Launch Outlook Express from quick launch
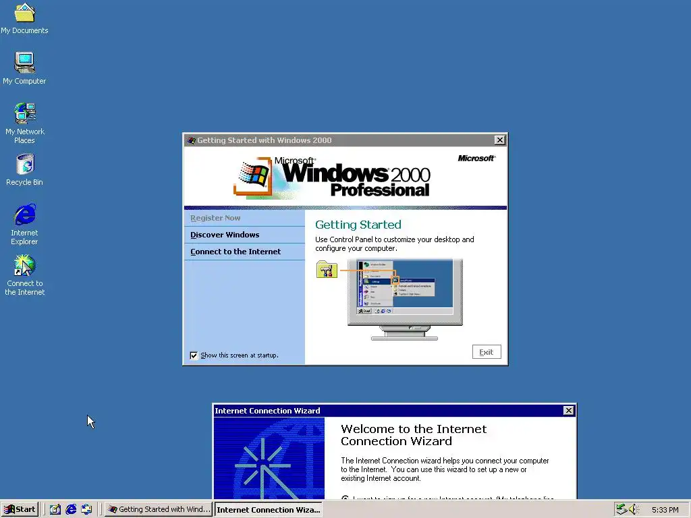 tap(87, 509)
